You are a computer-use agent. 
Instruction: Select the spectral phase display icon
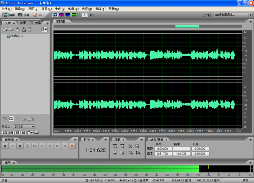click(74, 15)
